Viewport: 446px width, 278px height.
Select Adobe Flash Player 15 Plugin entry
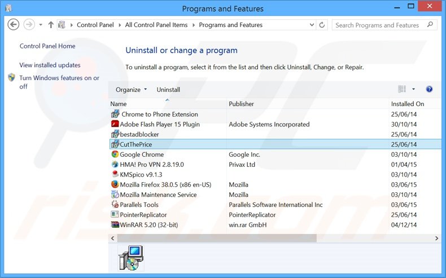pyautogui.click(x=160, y=125)
